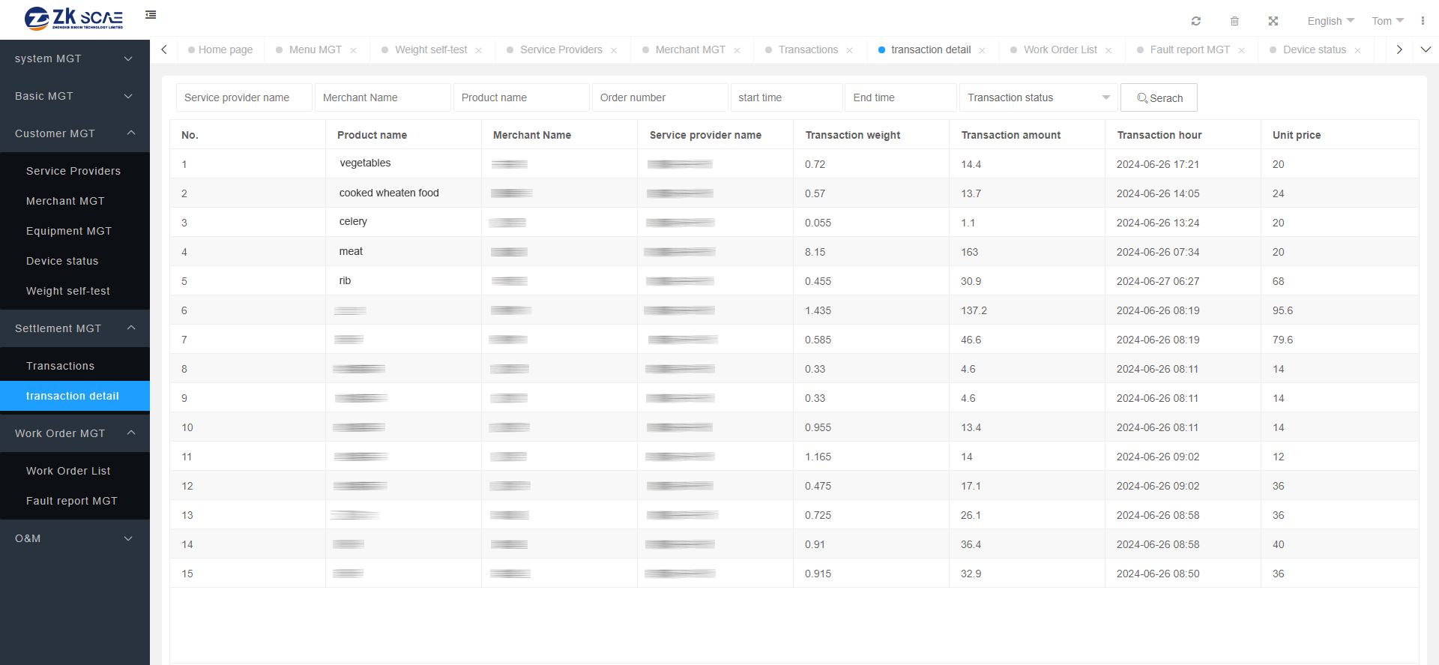Focus the Service provider name field
The image size is (1439, 665).
point(244,97)
